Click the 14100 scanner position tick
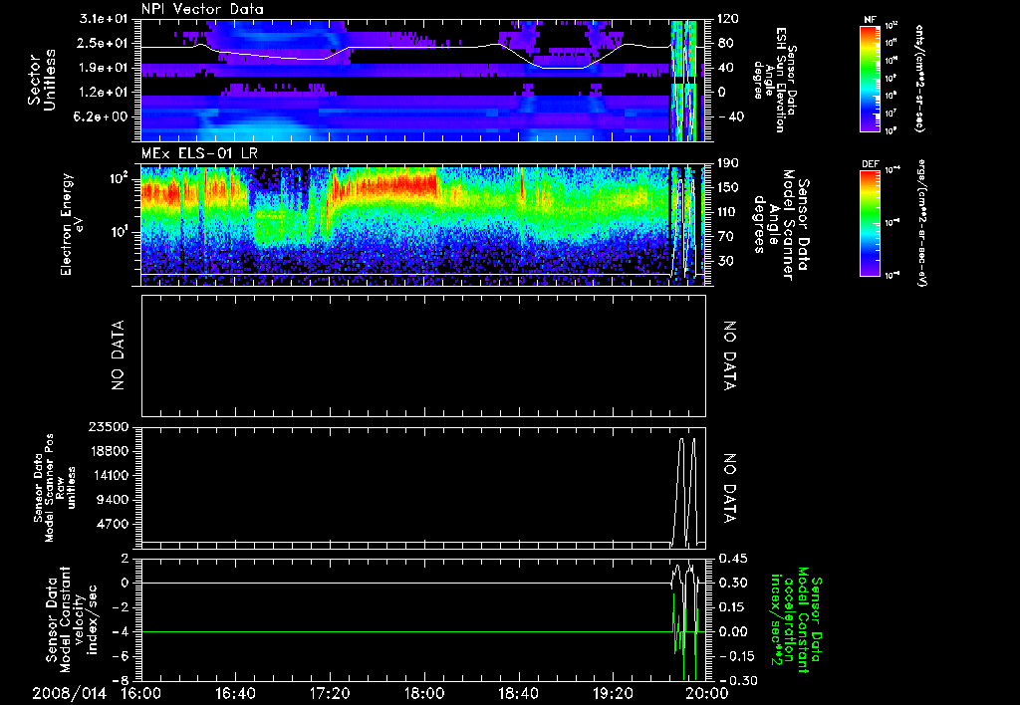 click(x=109, y=475)
